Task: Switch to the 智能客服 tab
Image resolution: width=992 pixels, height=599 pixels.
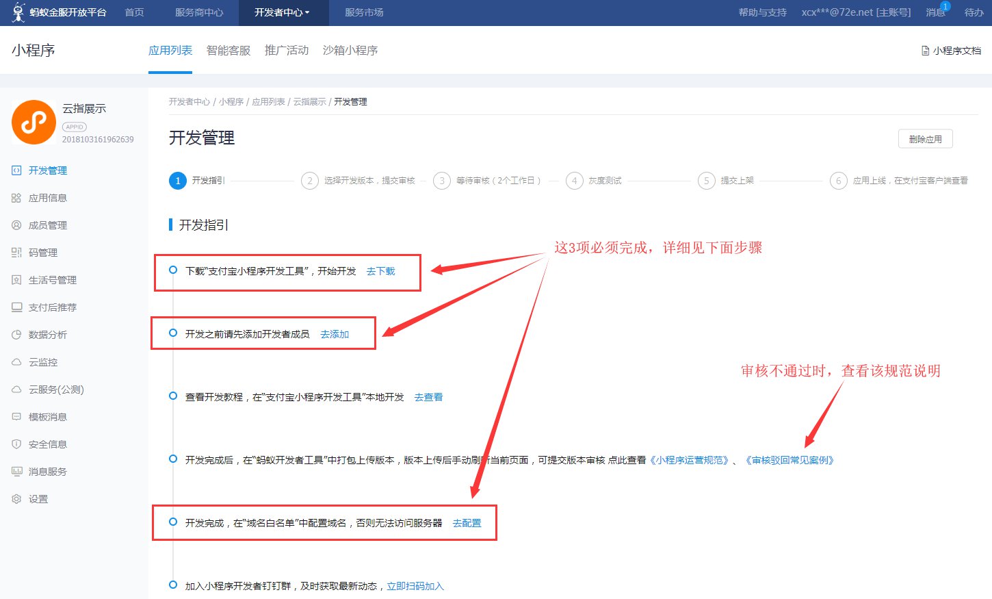Action: pos(229,51)
